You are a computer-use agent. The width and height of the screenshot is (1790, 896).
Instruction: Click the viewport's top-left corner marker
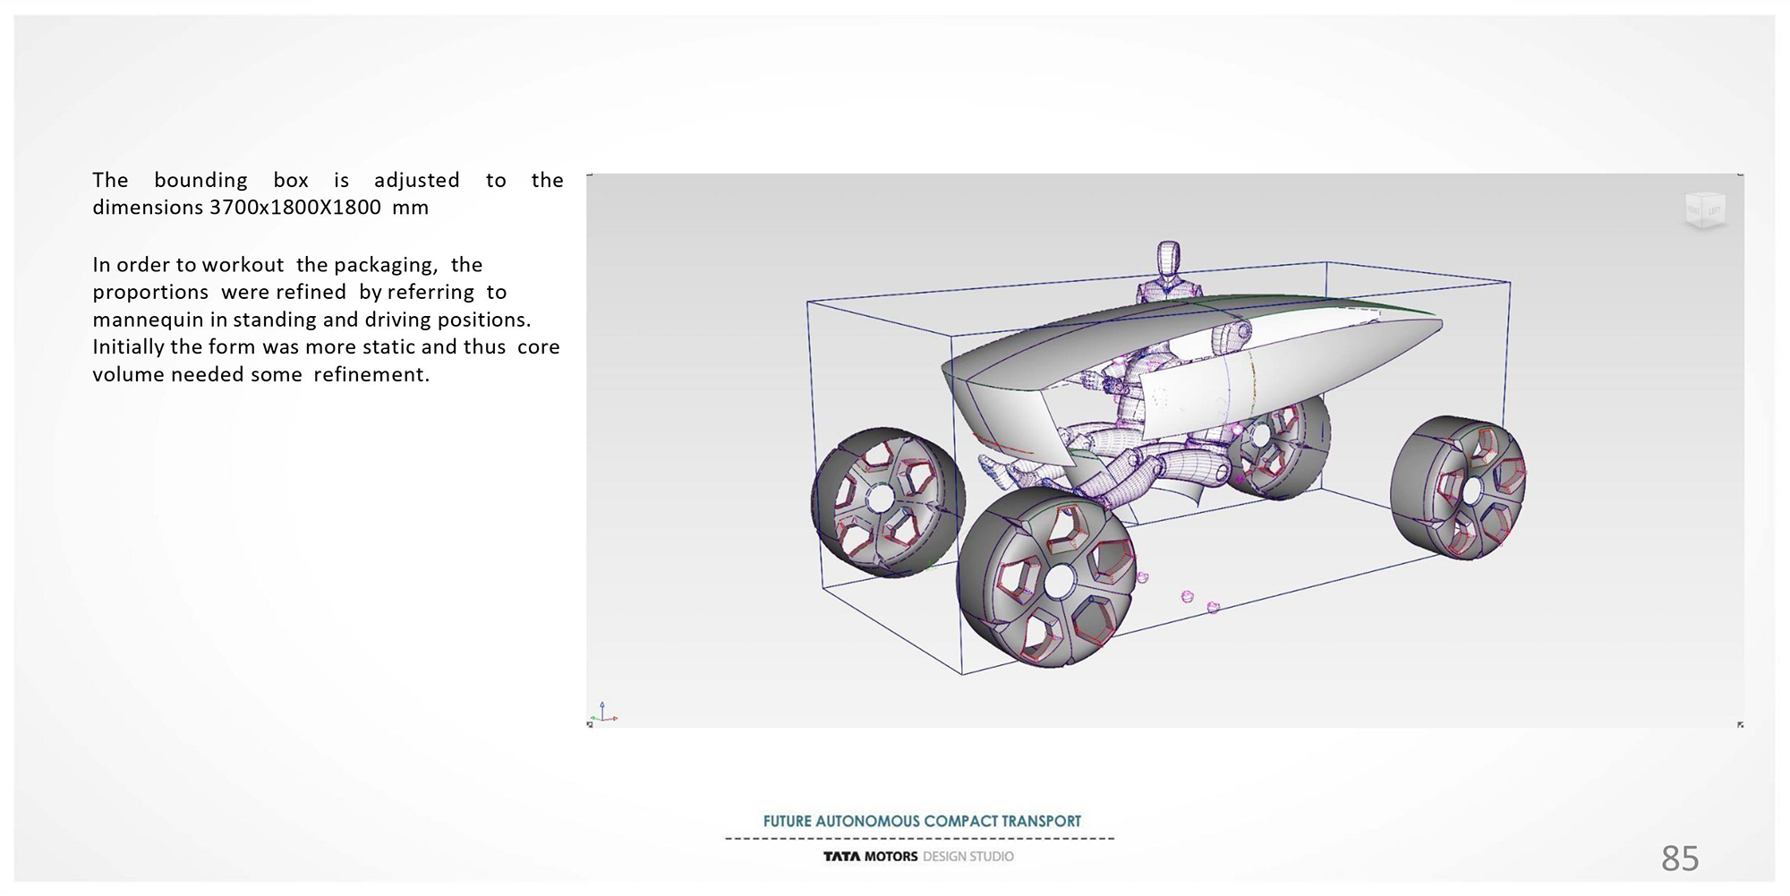coord(589,175)
